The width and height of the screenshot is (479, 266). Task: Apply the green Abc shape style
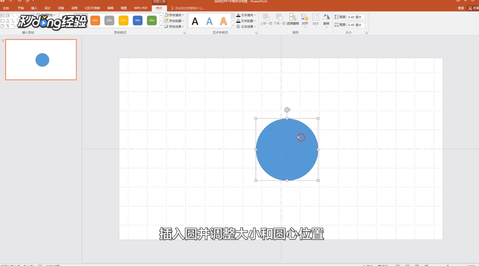click(x=152, y=20)
